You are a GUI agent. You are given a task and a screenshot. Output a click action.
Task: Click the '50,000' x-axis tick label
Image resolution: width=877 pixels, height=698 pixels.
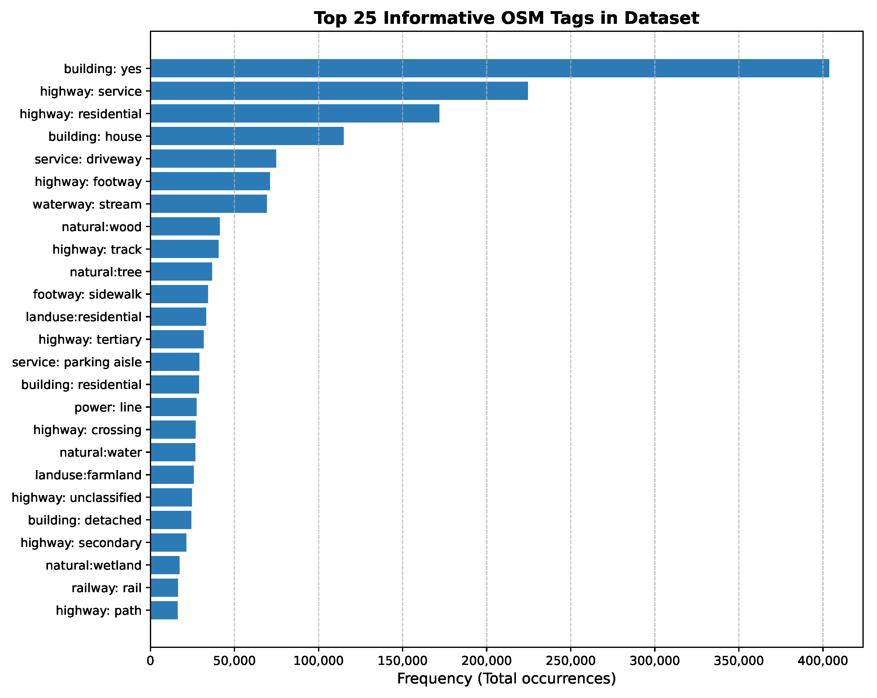click(x=234, y=661)
